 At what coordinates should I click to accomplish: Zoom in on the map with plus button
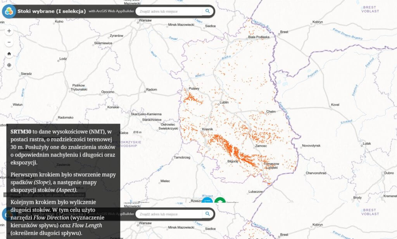coord(9,31)
